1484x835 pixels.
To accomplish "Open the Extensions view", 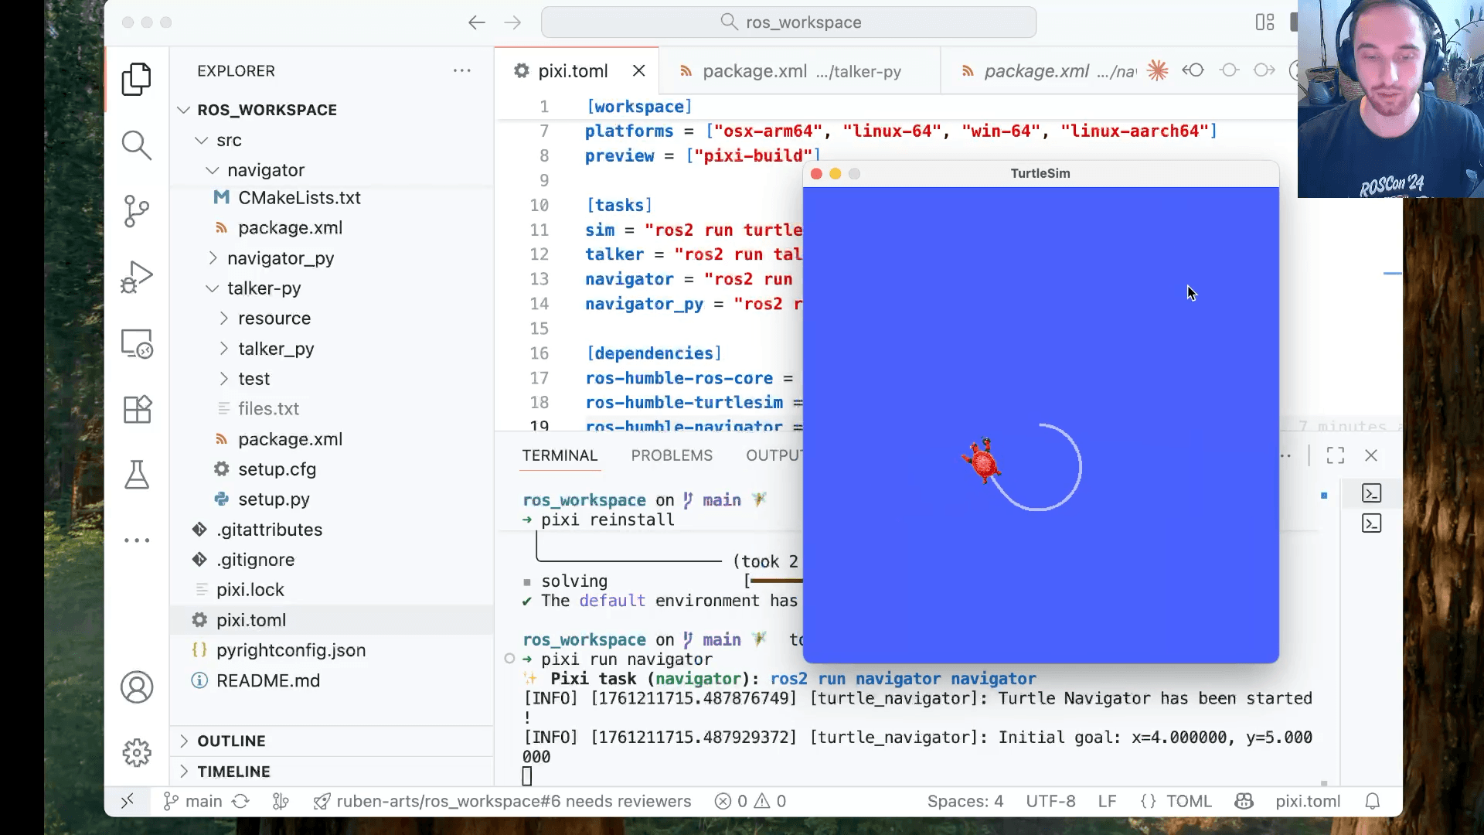I will coord(137,409).
